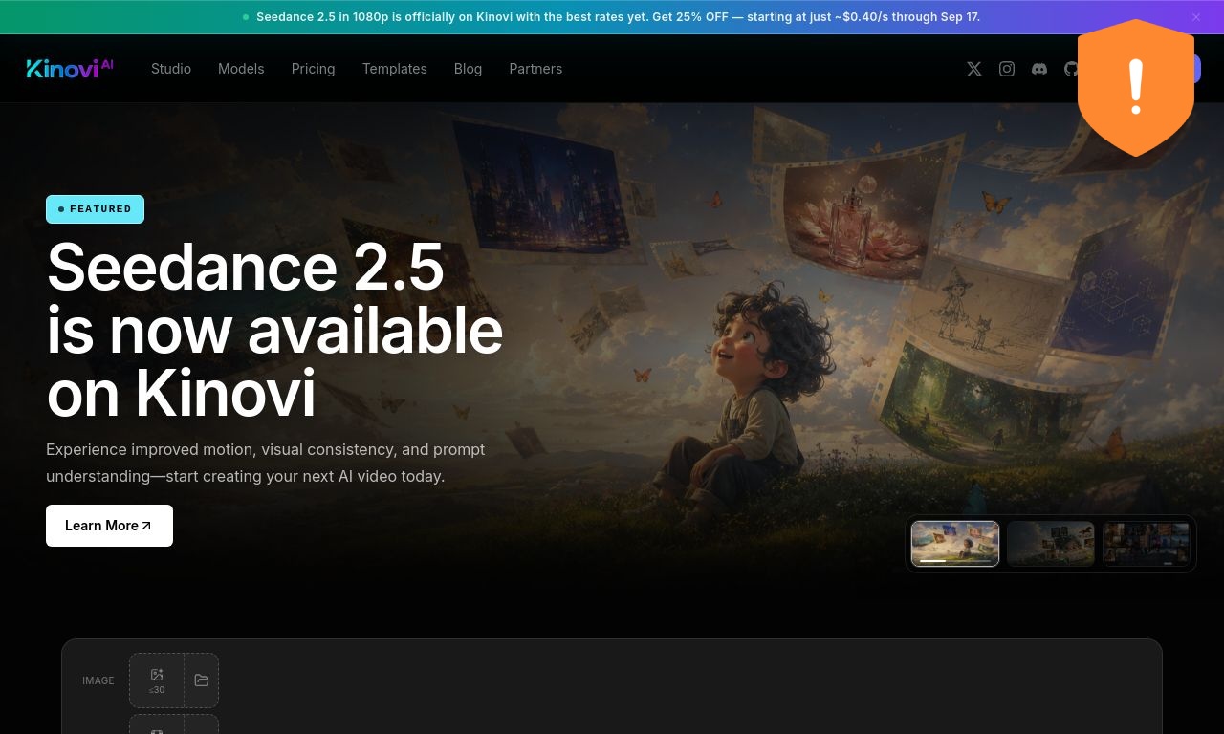
Task: Click the Learn More button
Action: tap(109, 526)
